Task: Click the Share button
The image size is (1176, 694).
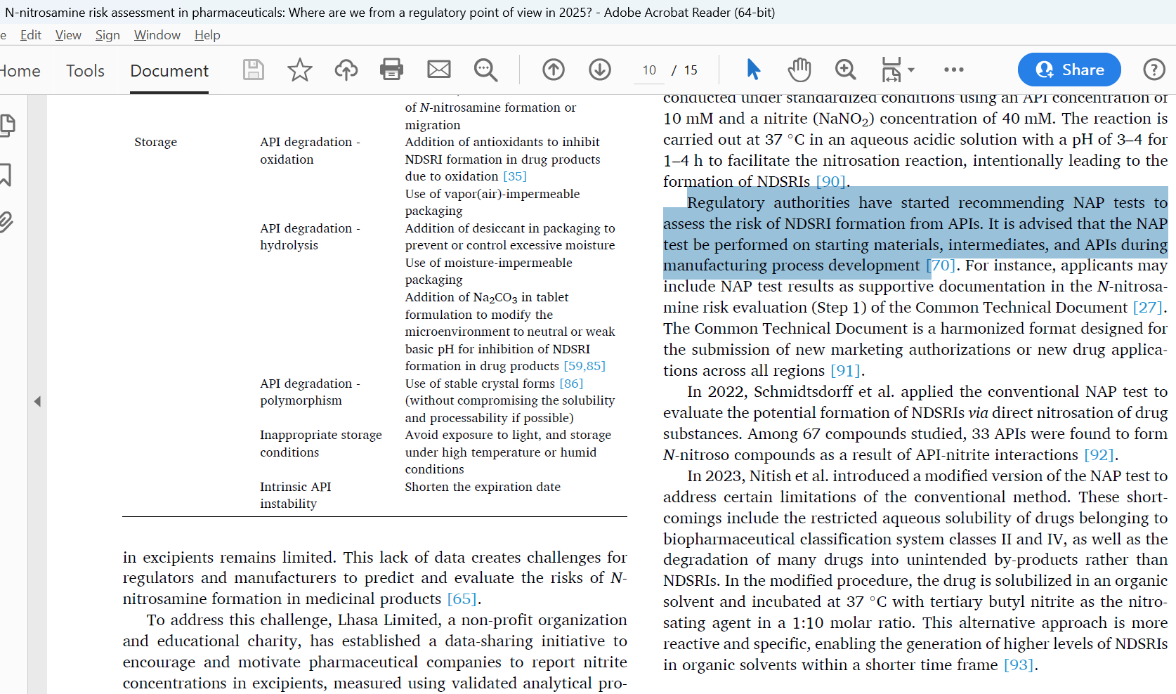Action: point(1069,70)
